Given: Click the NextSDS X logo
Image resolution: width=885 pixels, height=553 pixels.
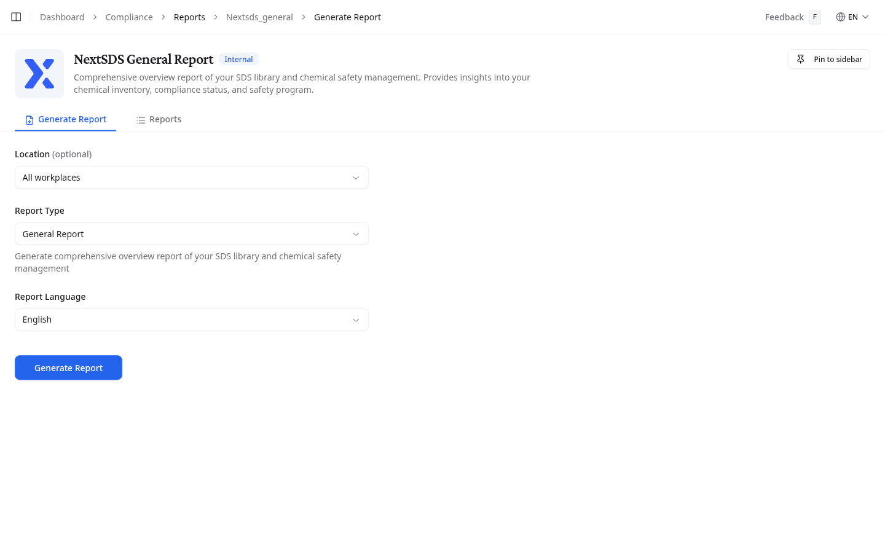Looking at the screenshot, I should point(39,74).
